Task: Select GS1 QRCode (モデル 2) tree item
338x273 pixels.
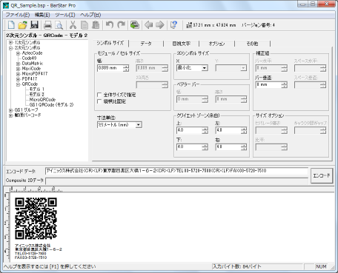Action: pyautogui.click(x=51, y=104)
